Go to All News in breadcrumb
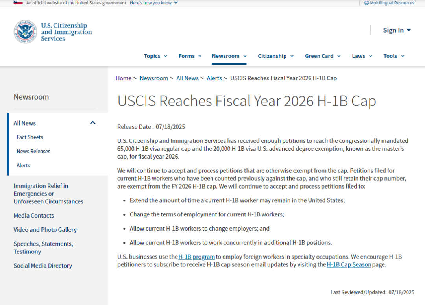 tap(188, 78)
